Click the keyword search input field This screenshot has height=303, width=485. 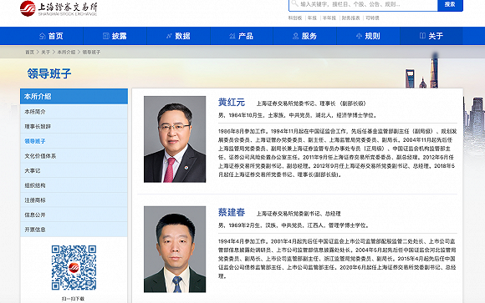363,5
